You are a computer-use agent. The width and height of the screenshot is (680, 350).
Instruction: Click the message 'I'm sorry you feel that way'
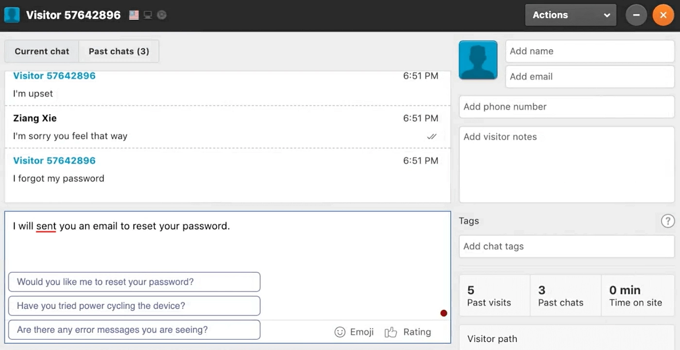(x=70, y=136)
